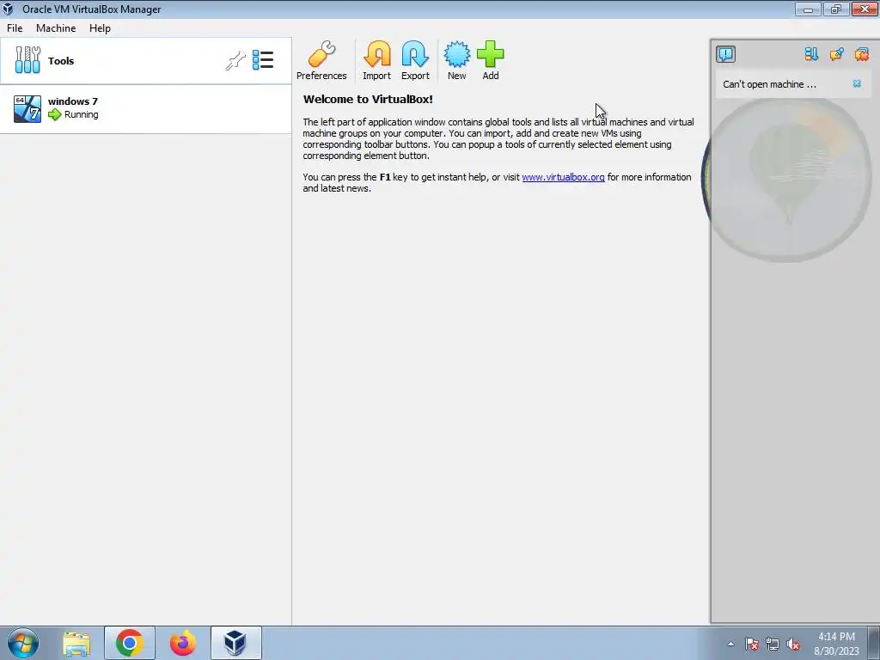The image size is (880, 660).
Task: Launch Firefox from the taskbar
Action: pyautogui.click(x=183, y=643)
